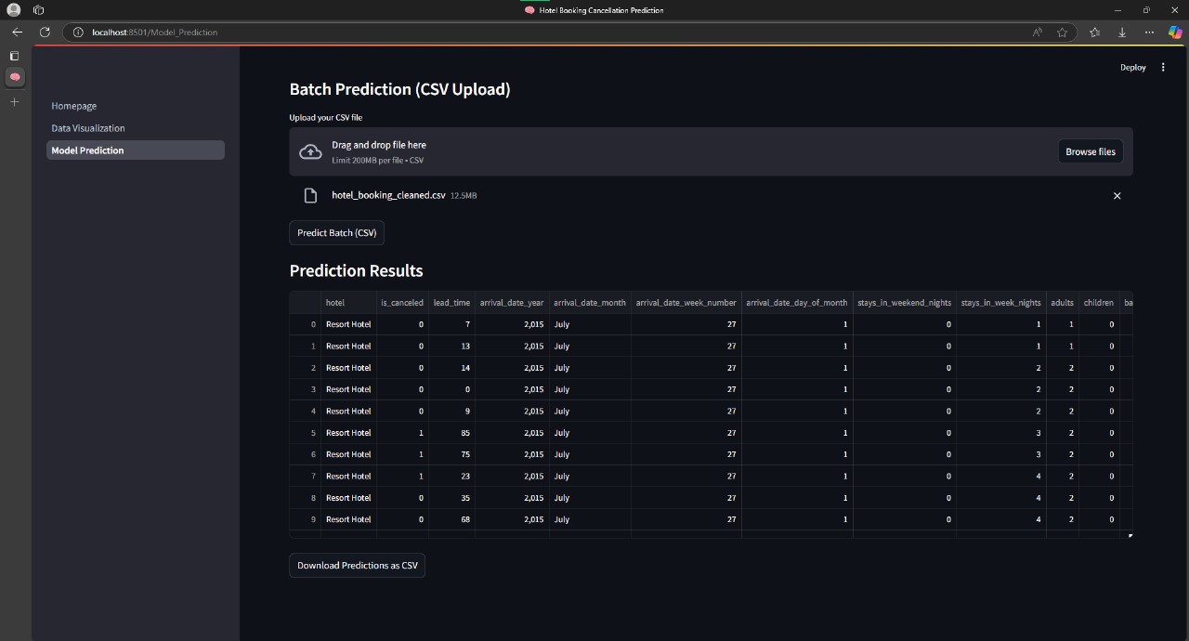Open browser Settings and more menu
Screen dimensions: 1189x641
coord(1149,32)
